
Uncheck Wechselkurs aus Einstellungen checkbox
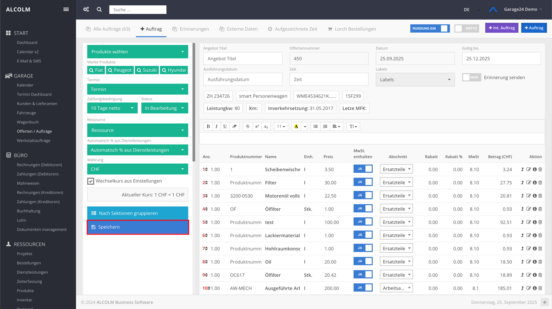(x=91, y=181)
